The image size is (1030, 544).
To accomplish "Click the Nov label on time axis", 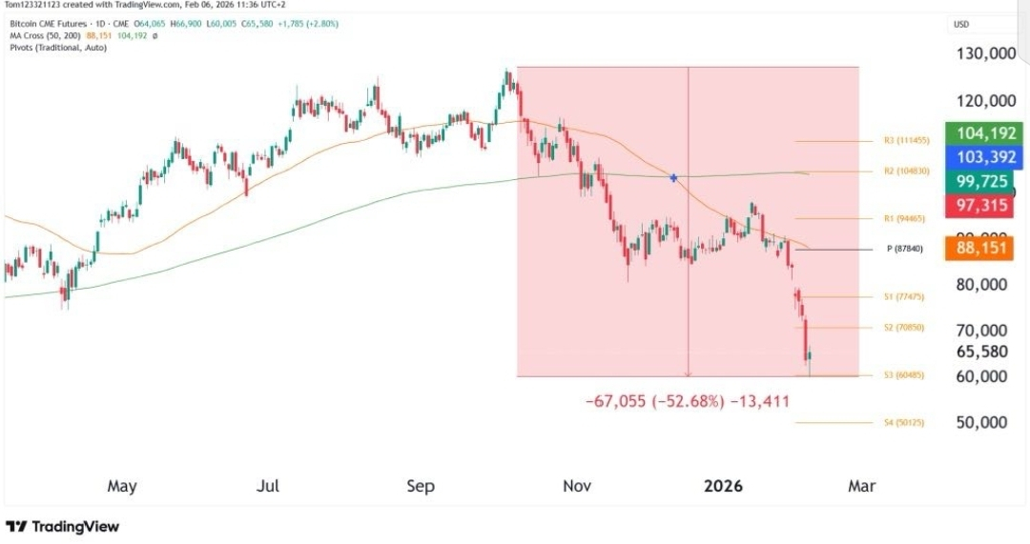I will [577, 486].
